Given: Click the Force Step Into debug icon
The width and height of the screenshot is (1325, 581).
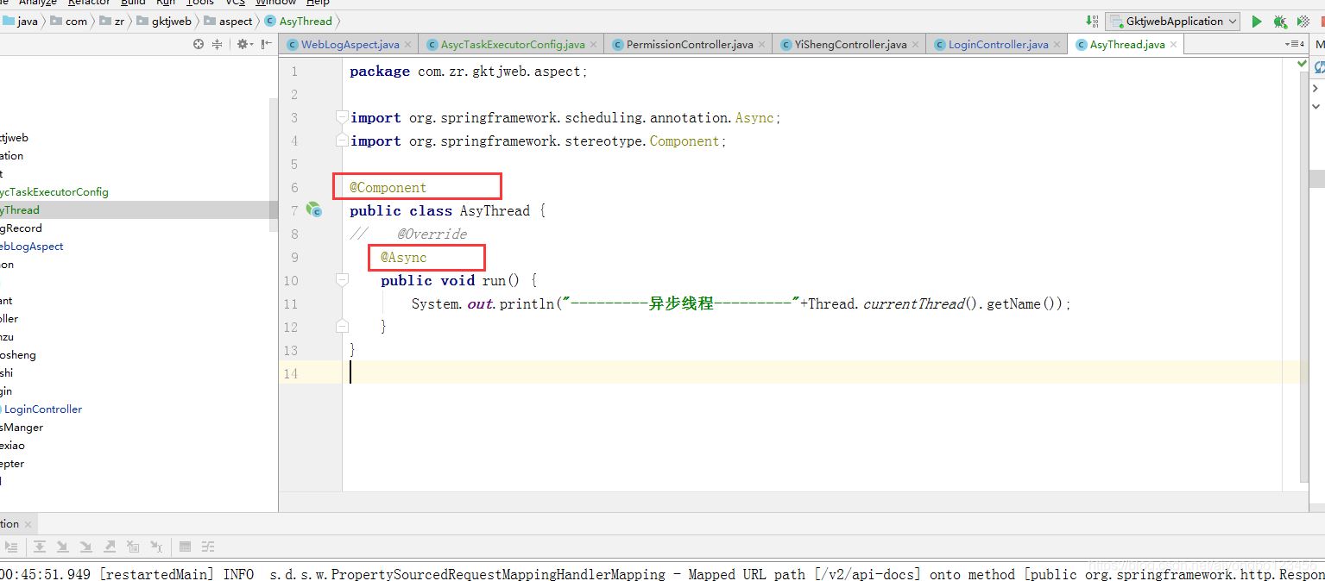Looking at the screenshot, I should (86, 547).
